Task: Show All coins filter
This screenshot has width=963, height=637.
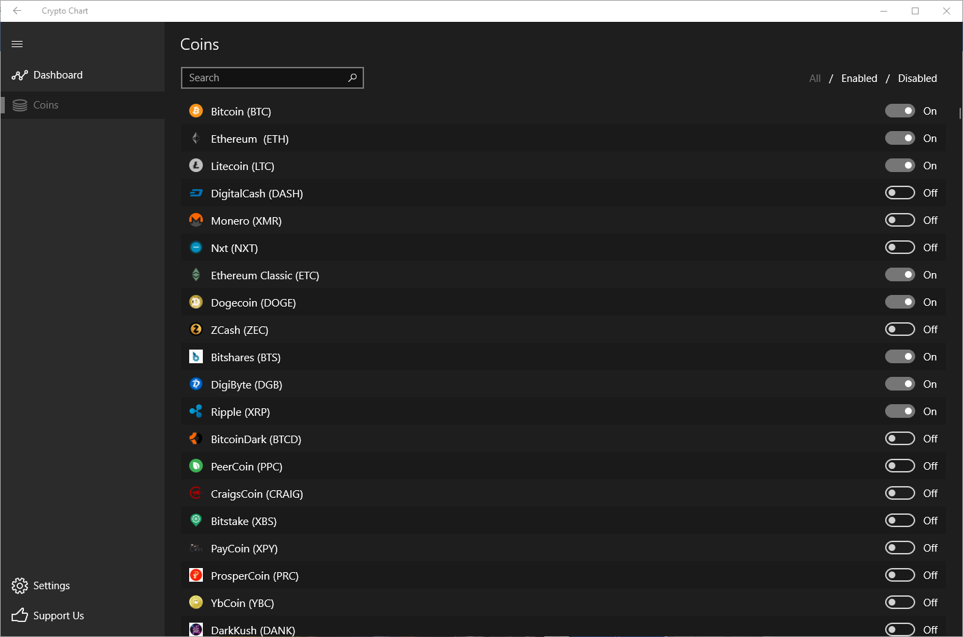Action: [815, 79]
